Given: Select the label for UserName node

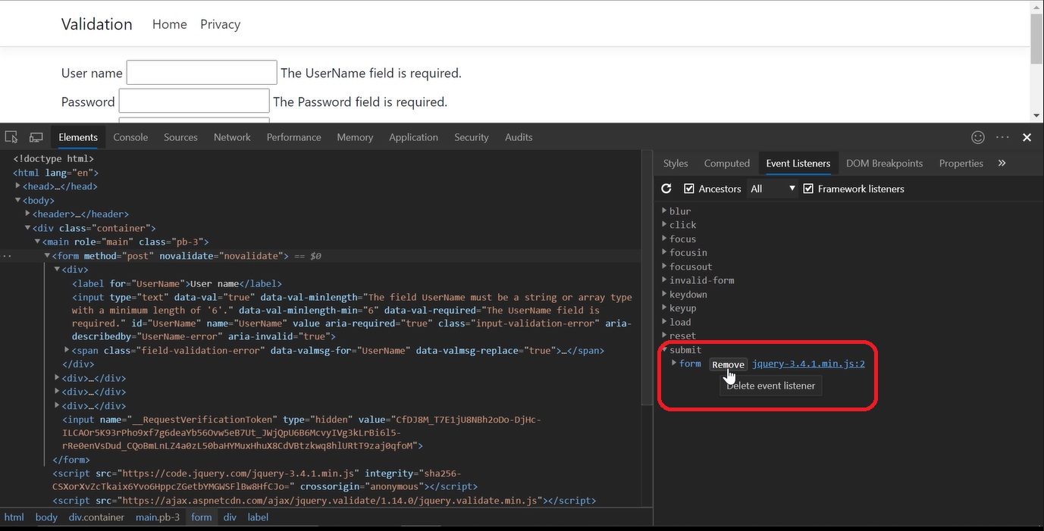Looking at the screenshot, I should pos(177,283).
